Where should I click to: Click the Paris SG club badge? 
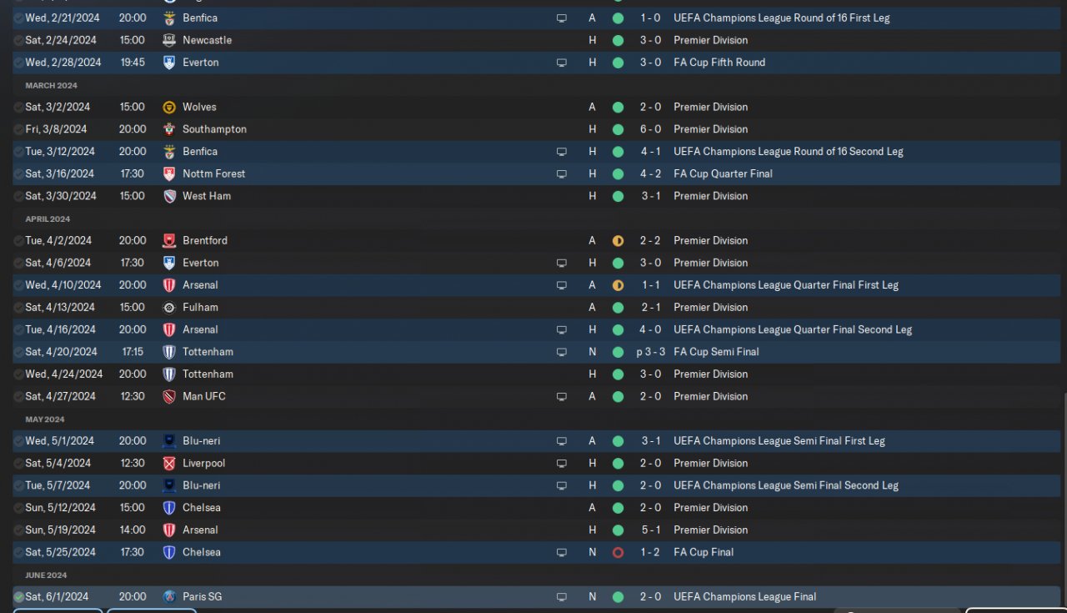pyautogui.click(x=169, y=596)
